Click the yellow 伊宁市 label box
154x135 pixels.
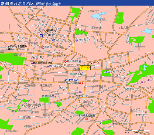click(85, 67)
